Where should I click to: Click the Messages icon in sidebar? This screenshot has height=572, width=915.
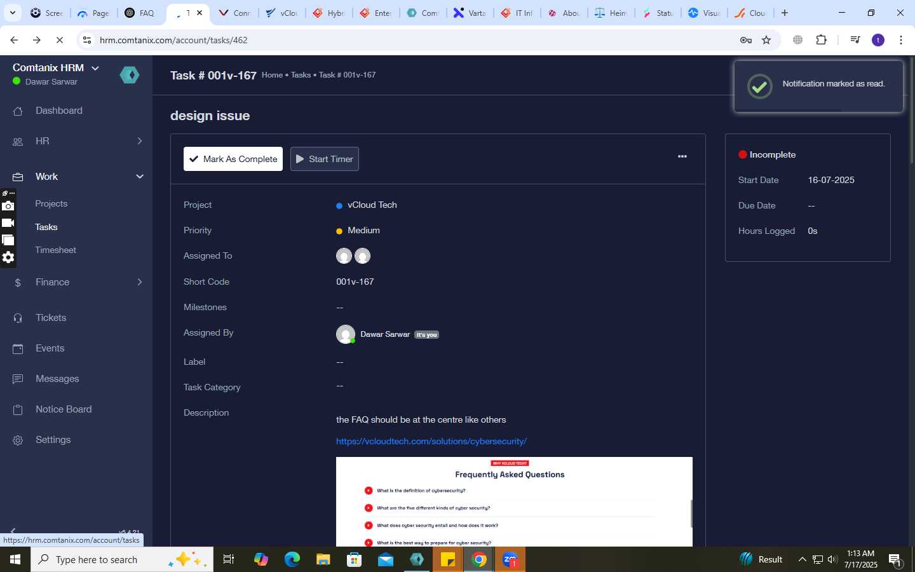pos(18,379)
